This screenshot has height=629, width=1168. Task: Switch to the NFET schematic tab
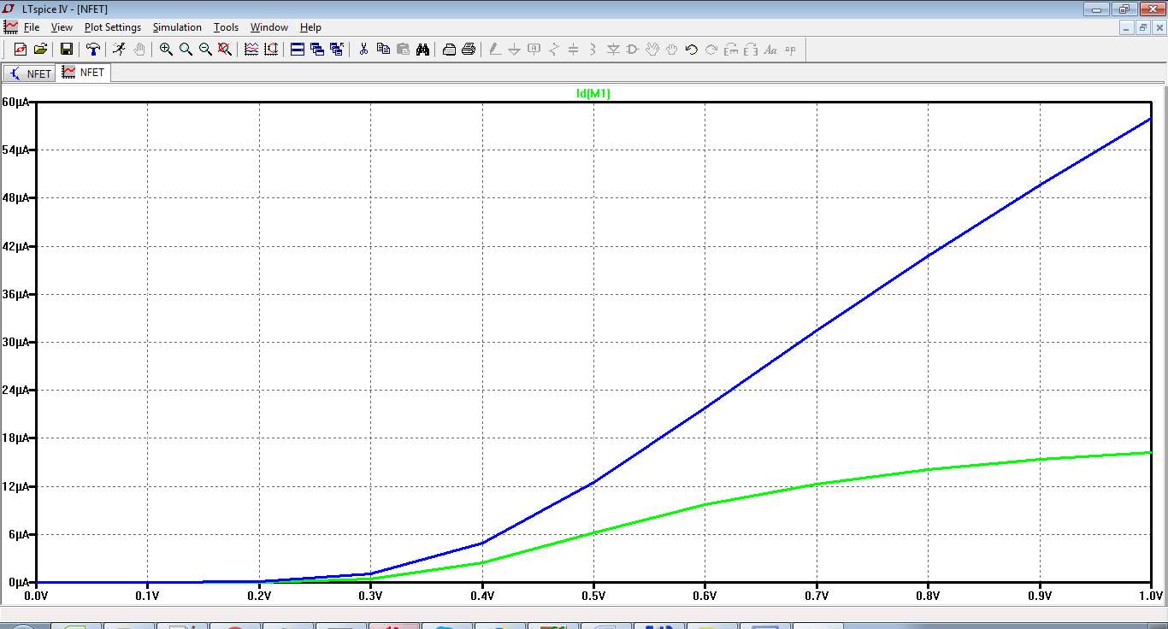click(x=30, y=73)
